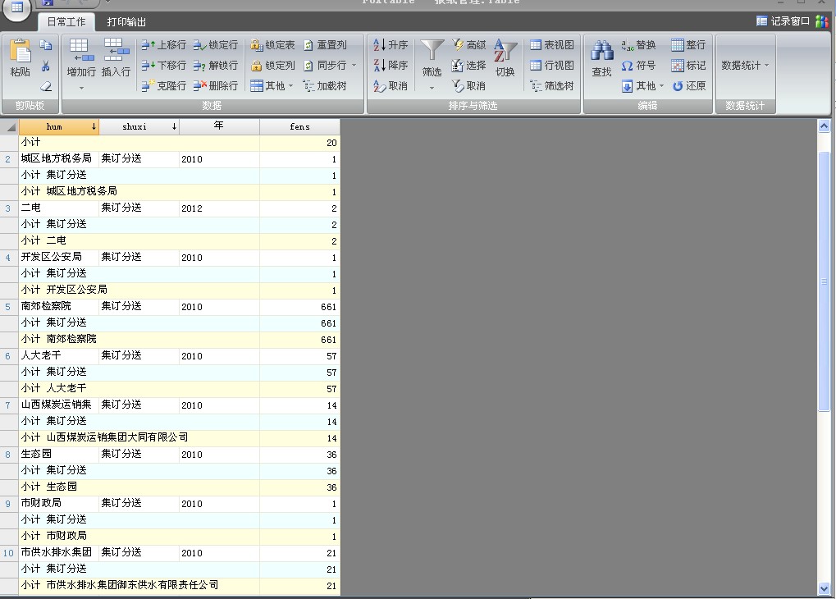Viewport: 836px width, 599px height.
Task: Switch to 日常工作 tab
Action: click(66, 22)
